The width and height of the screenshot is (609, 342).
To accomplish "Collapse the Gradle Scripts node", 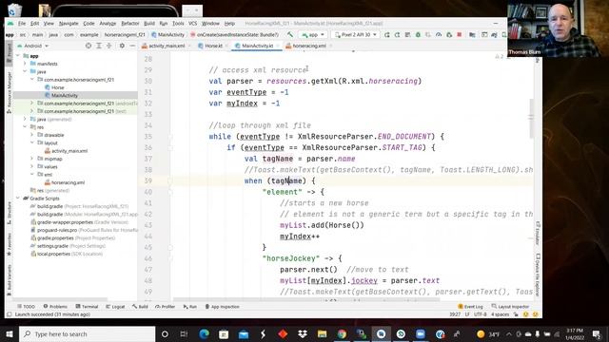I will coord(18,199).
